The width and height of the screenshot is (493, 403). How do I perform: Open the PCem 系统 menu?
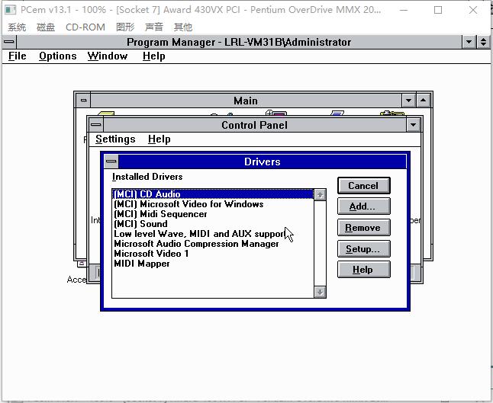(17, 27)
